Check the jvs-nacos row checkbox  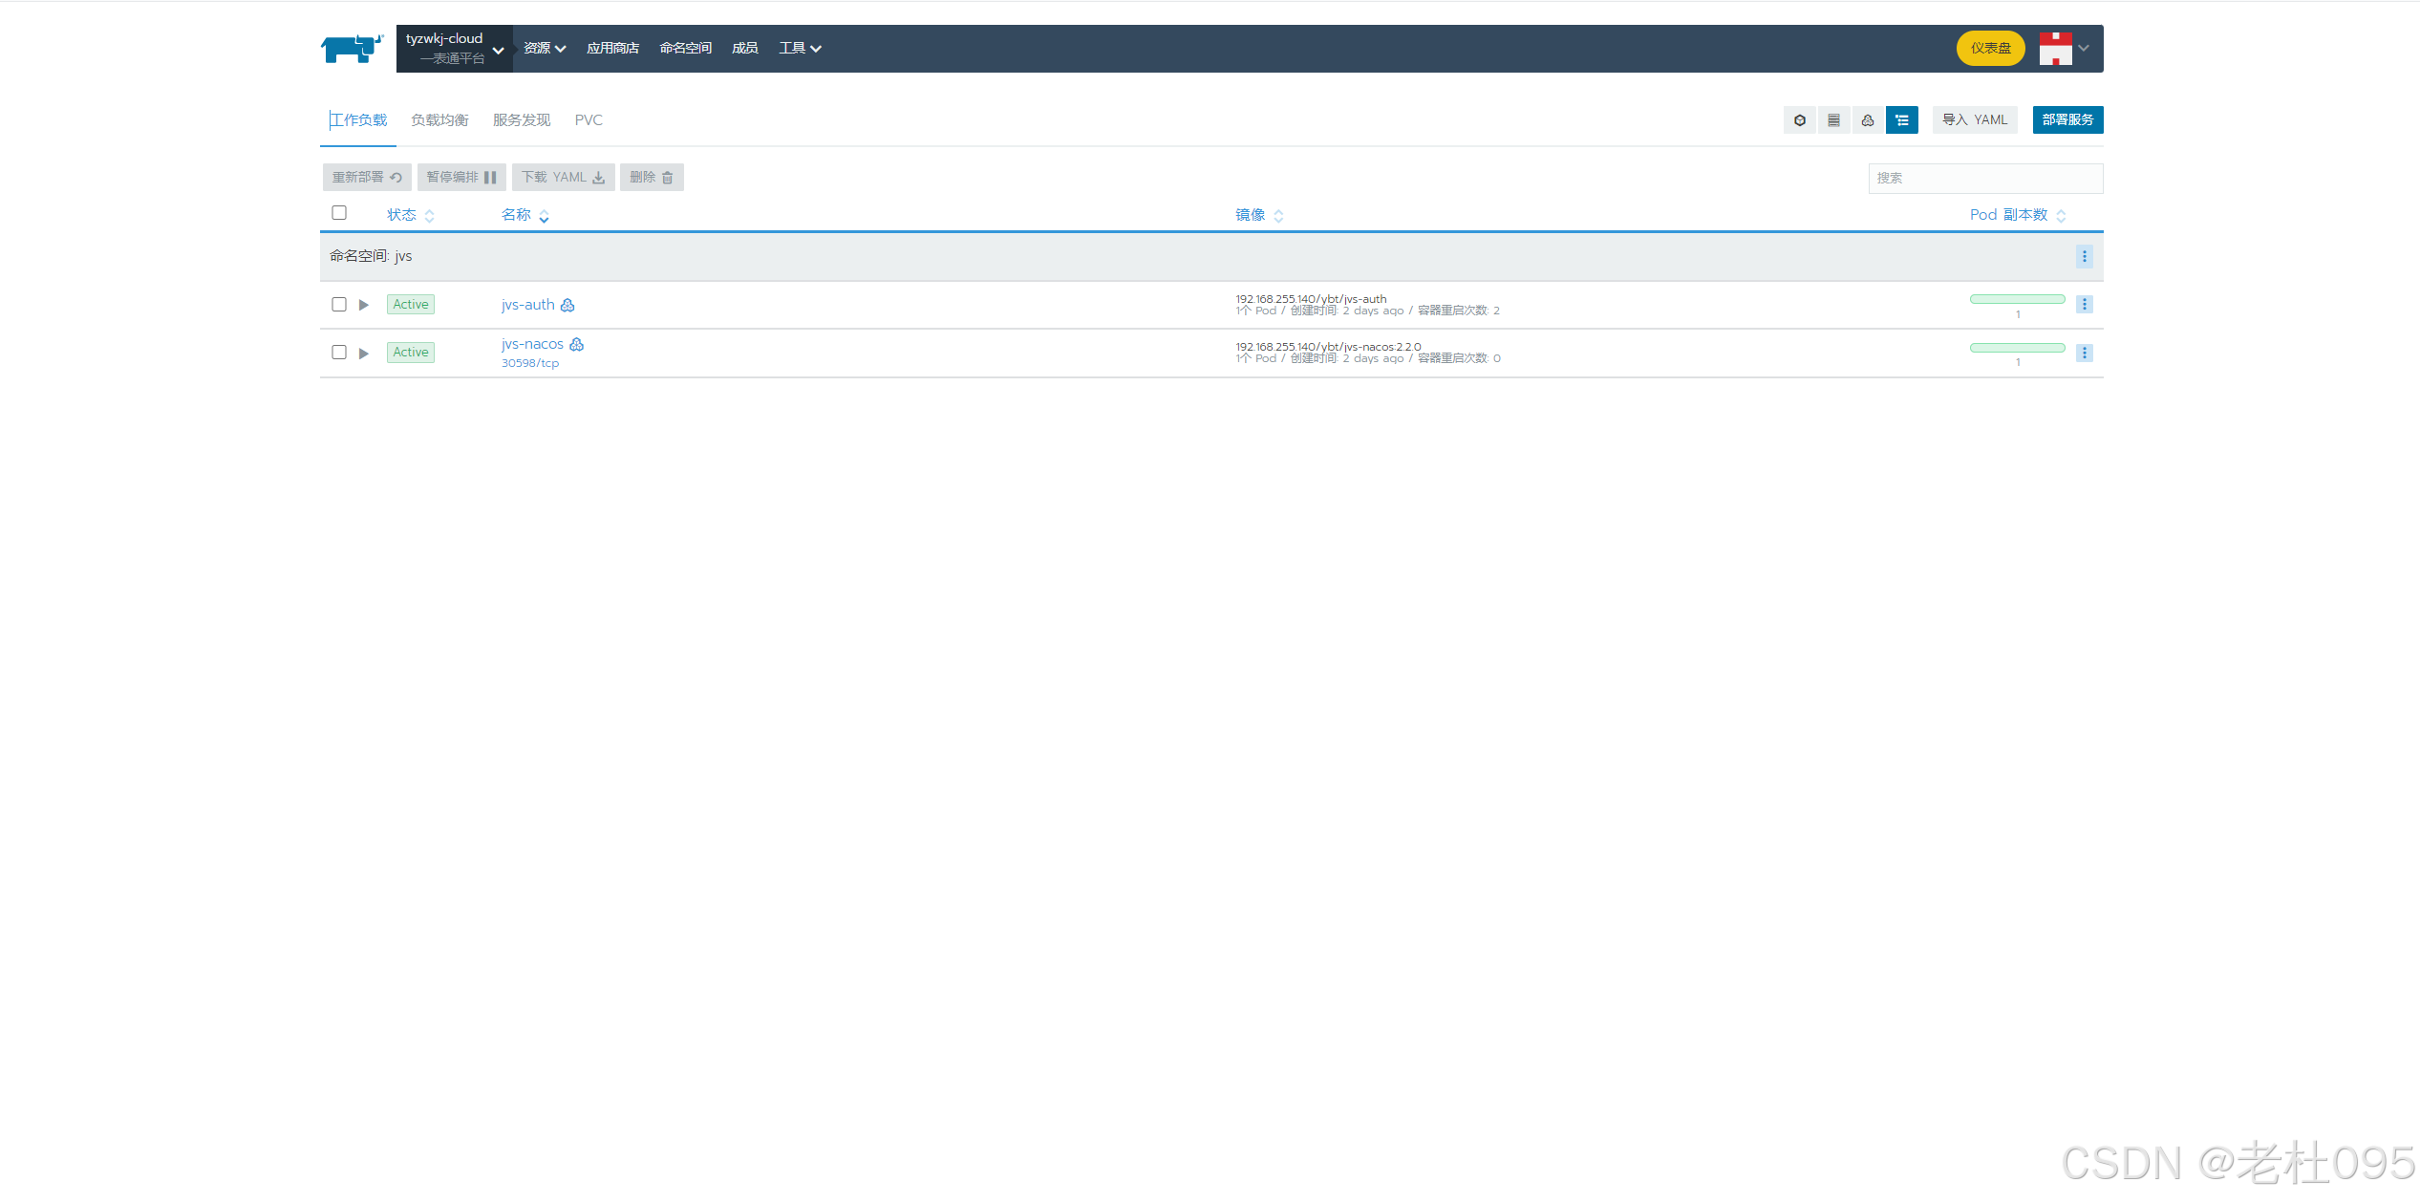point(339,353)
